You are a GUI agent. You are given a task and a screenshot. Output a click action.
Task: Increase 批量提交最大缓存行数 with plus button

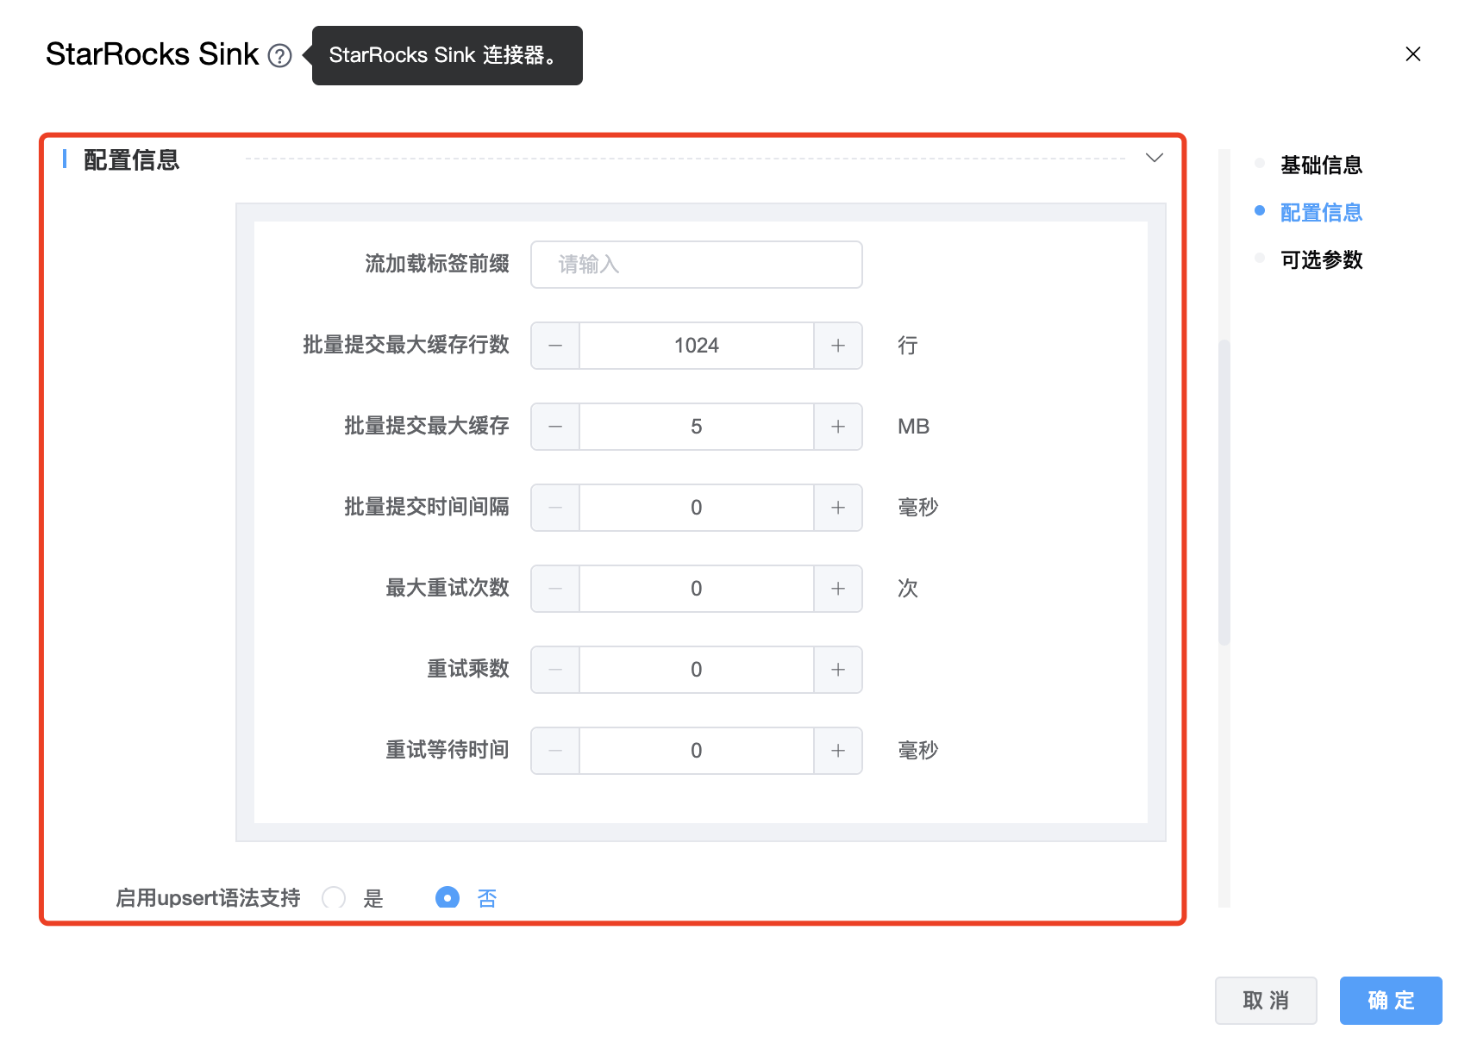(x=837, y=346)
